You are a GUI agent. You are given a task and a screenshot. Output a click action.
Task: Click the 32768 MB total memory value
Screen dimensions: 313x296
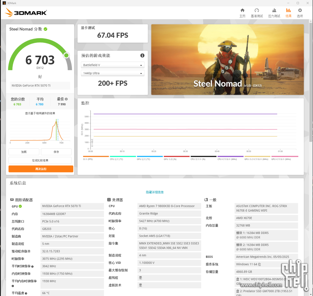point(266,226)
